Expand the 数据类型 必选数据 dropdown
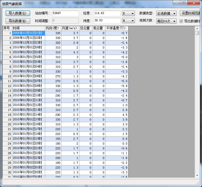 (x=166, y=13)
